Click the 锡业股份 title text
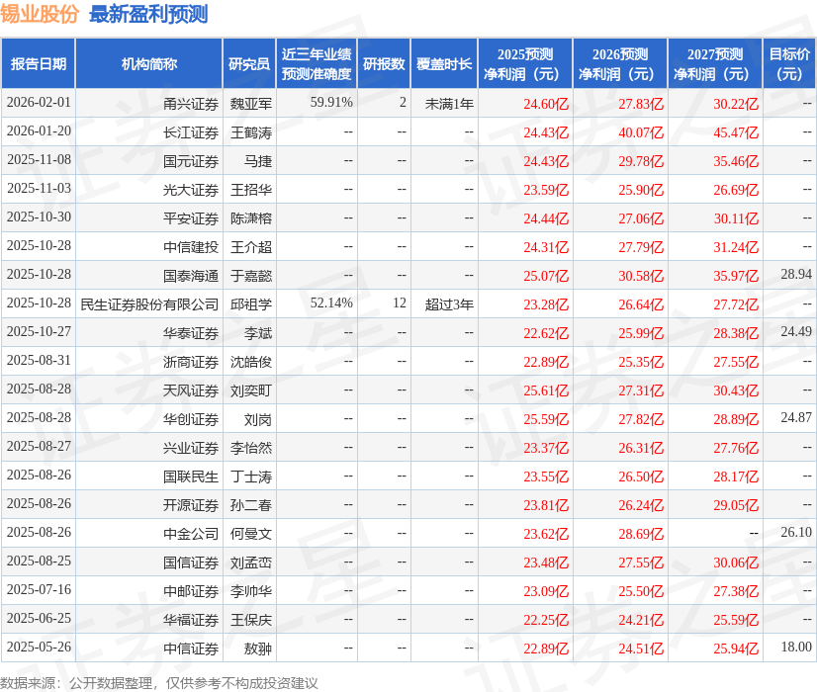This screenshot has width=817, height=692. [x=40, y=14]
